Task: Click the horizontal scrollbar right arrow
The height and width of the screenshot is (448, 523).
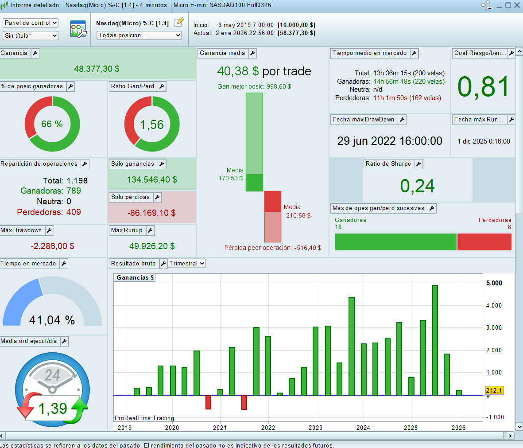Action: click(x=510, y=436)
